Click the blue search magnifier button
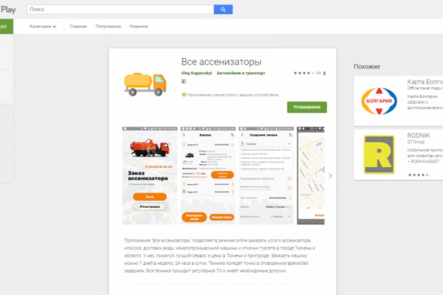The height and width of the screenshot is (295, 443). (223, 9)
